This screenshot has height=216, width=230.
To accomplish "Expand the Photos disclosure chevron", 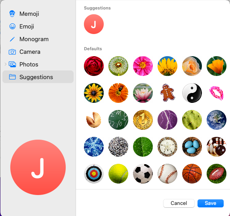I will (x=6, y=64).
